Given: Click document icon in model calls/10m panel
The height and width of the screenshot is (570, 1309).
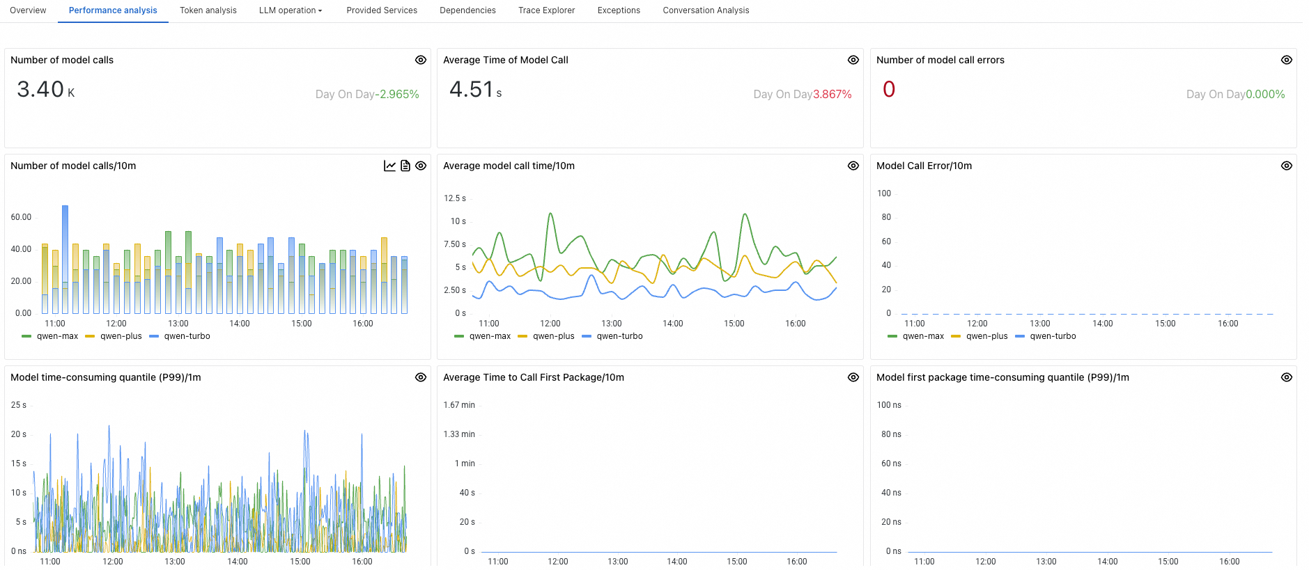Looking at the screenshot, I should 405,166.
